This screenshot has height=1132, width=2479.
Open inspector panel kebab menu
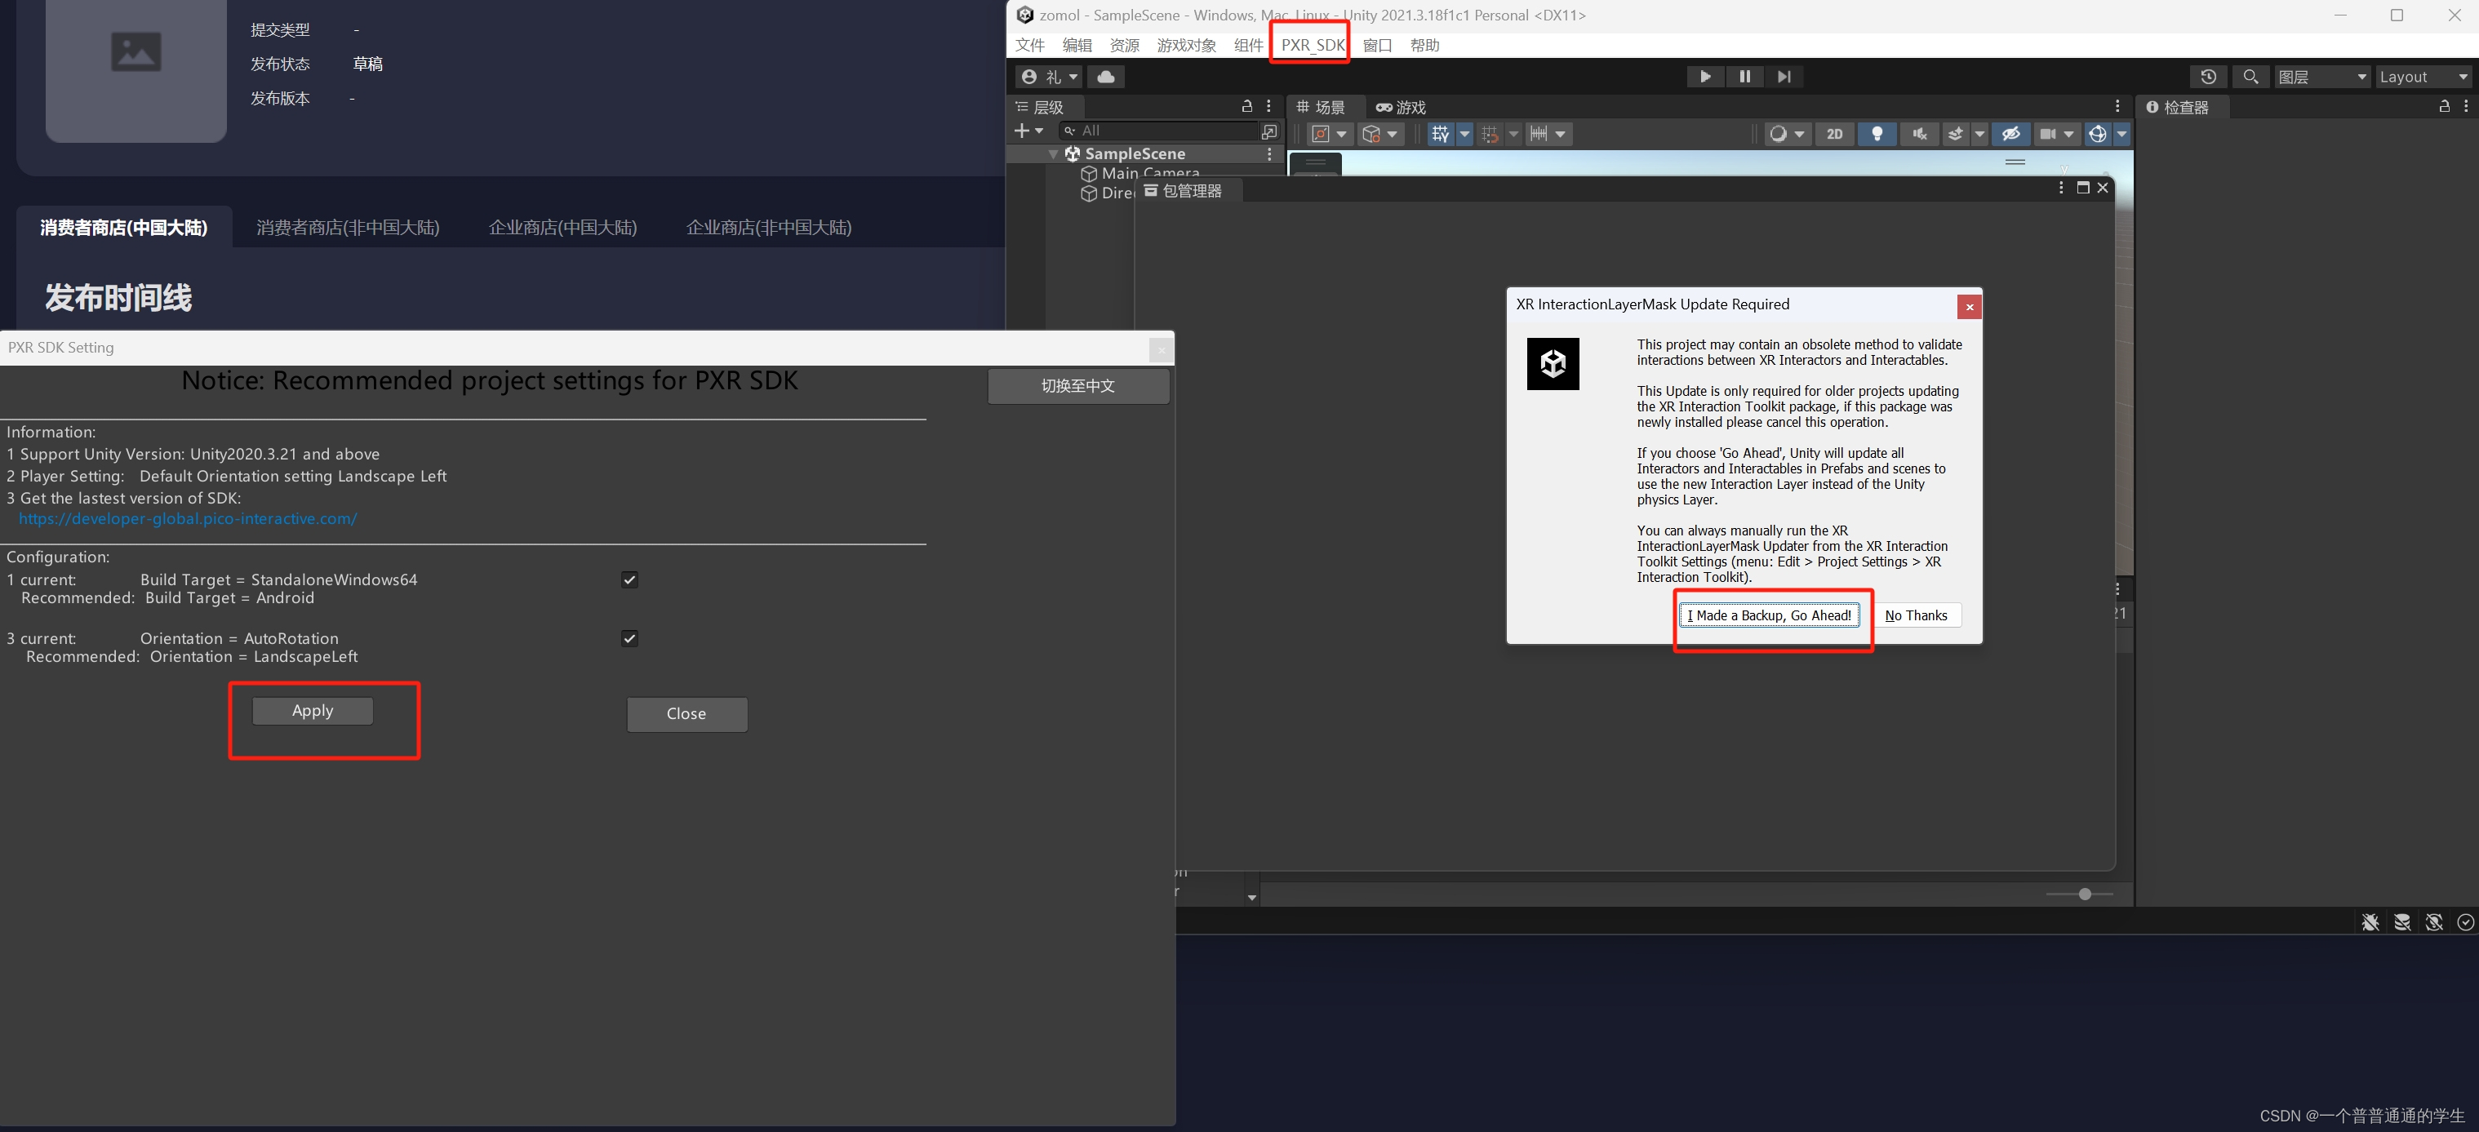(x=2465, y=107)
